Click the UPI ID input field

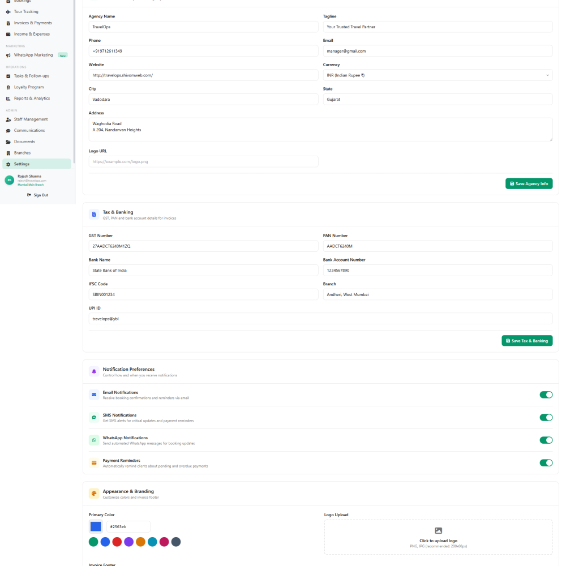320,319
